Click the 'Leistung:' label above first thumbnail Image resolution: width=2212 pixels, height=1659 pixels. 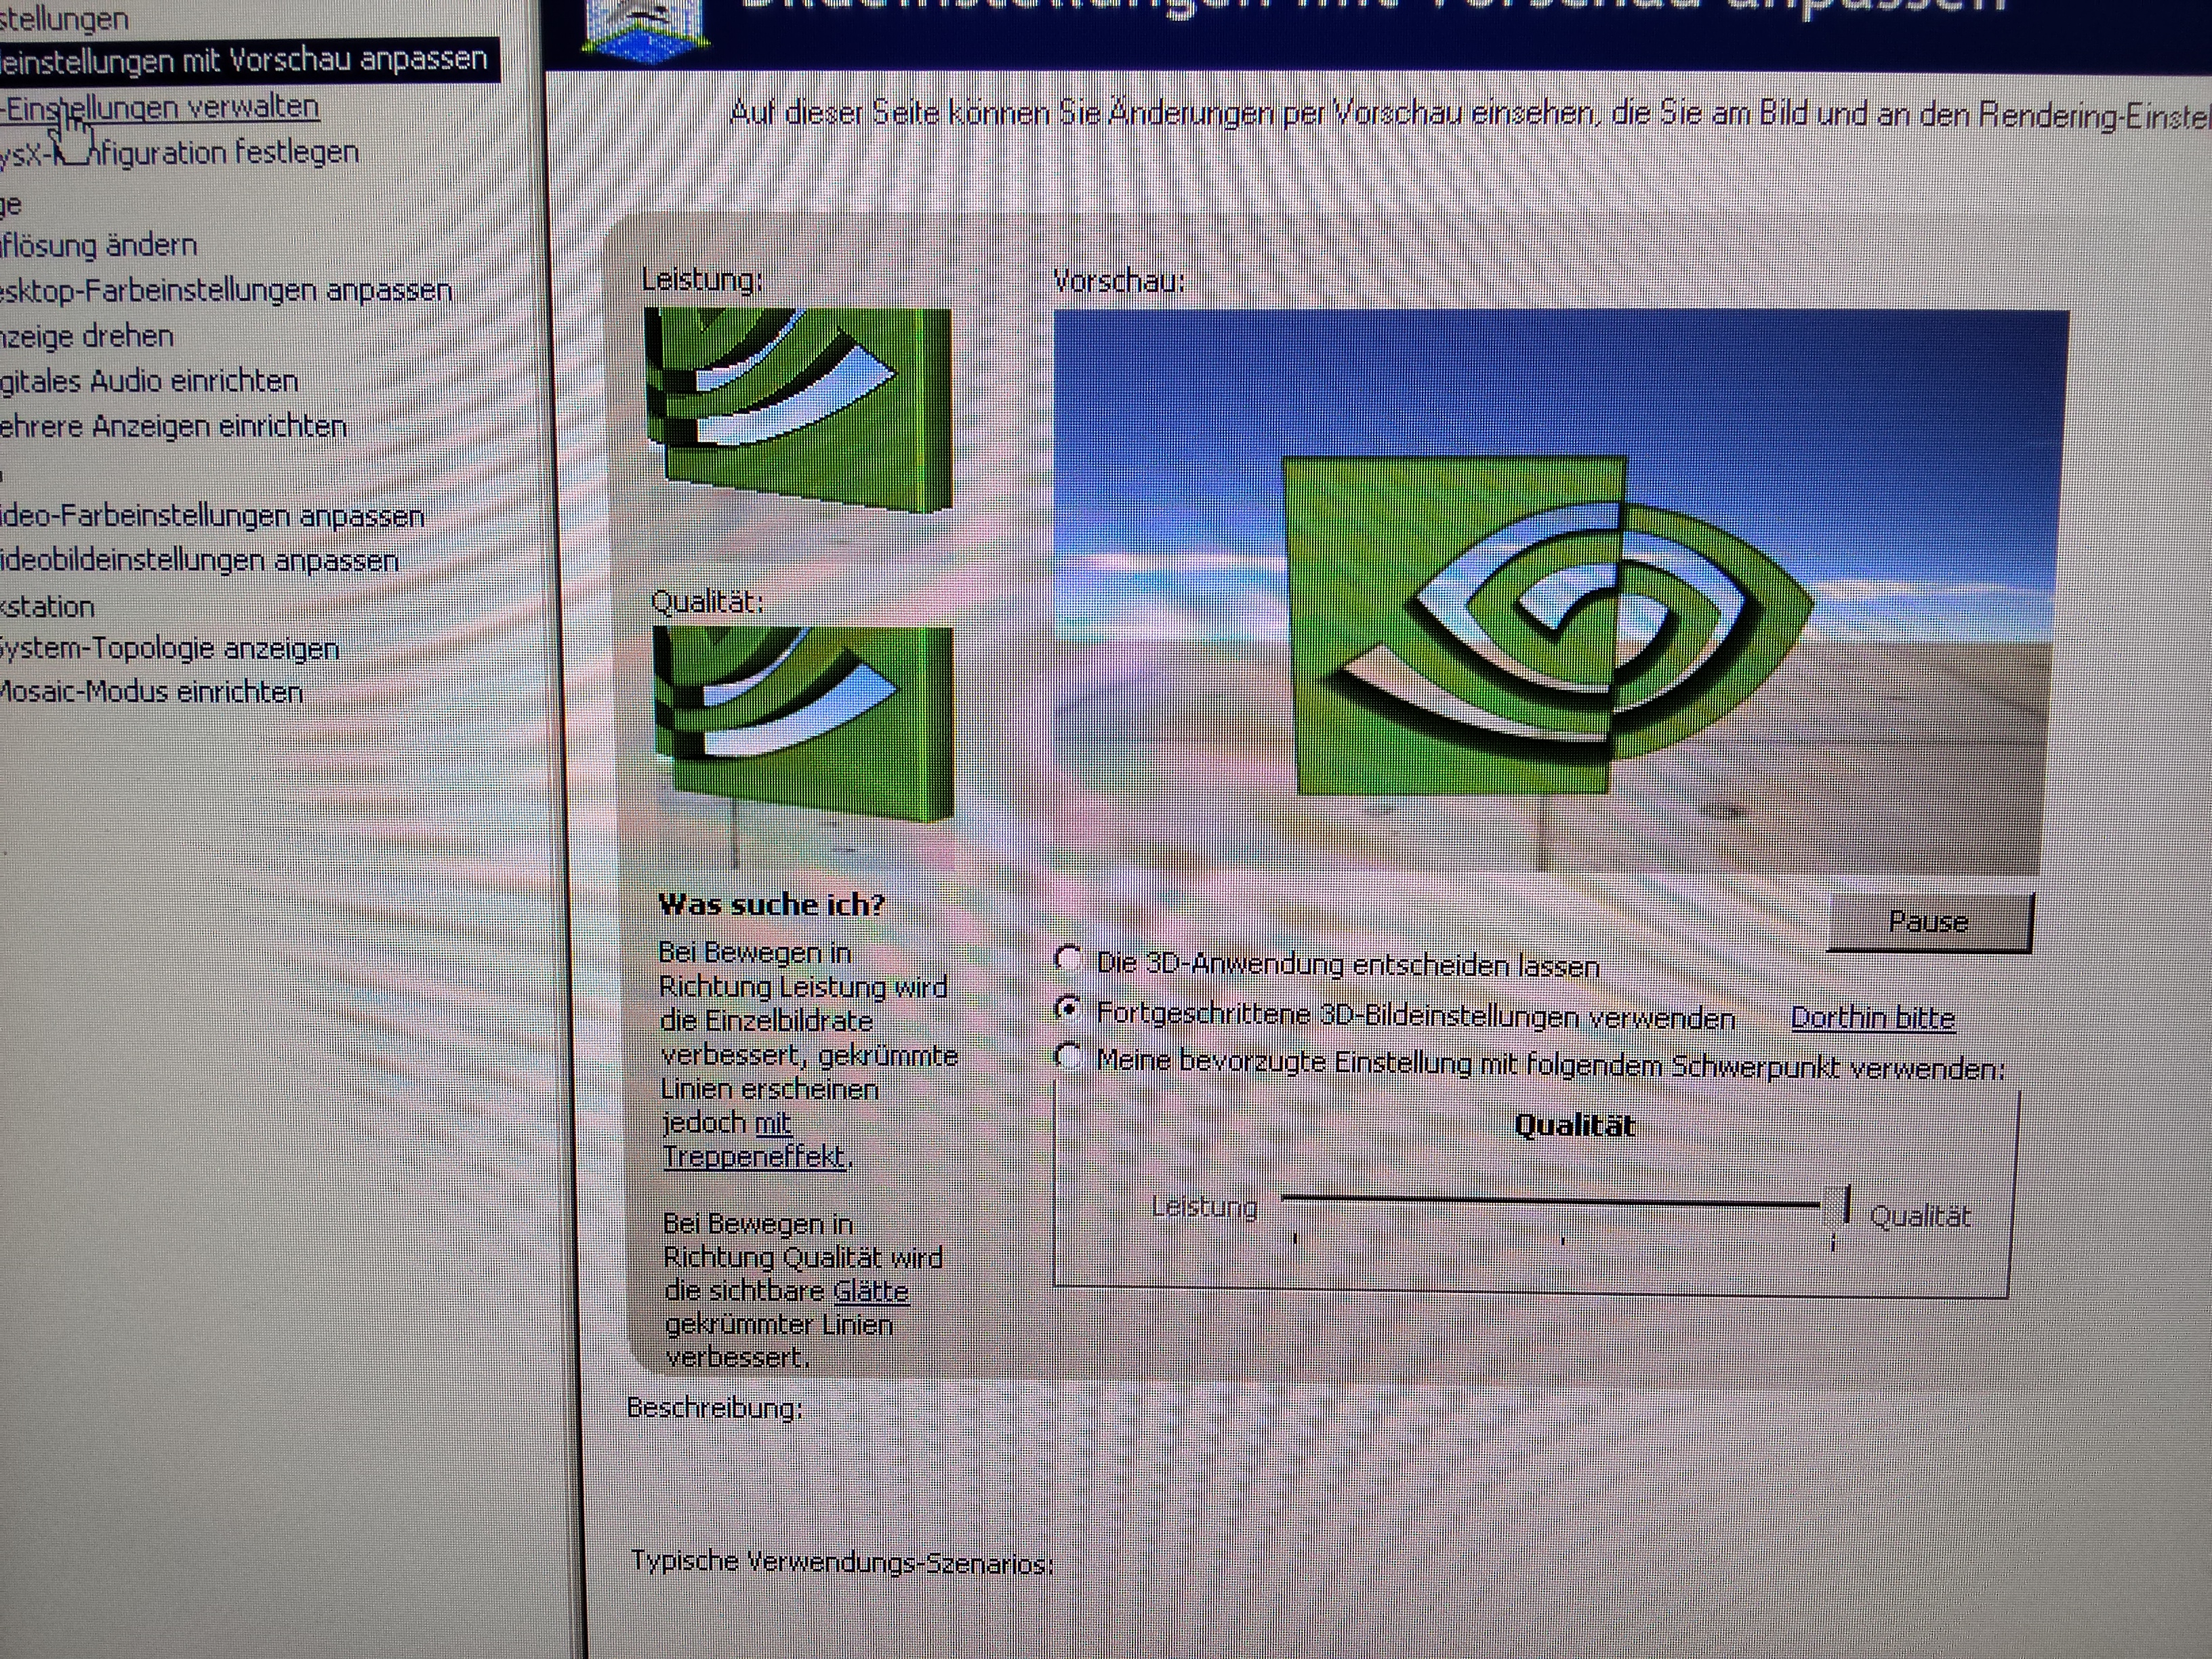702,280
